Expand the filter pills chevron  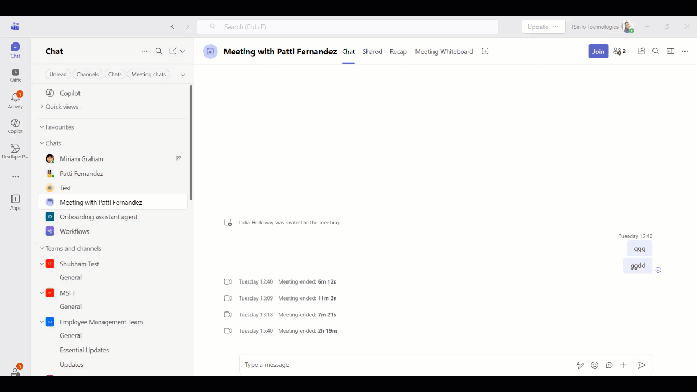(x=182, y=74)
